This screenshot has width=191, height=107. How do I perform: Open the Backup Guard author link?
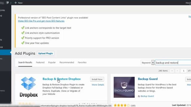coord(147,96)
